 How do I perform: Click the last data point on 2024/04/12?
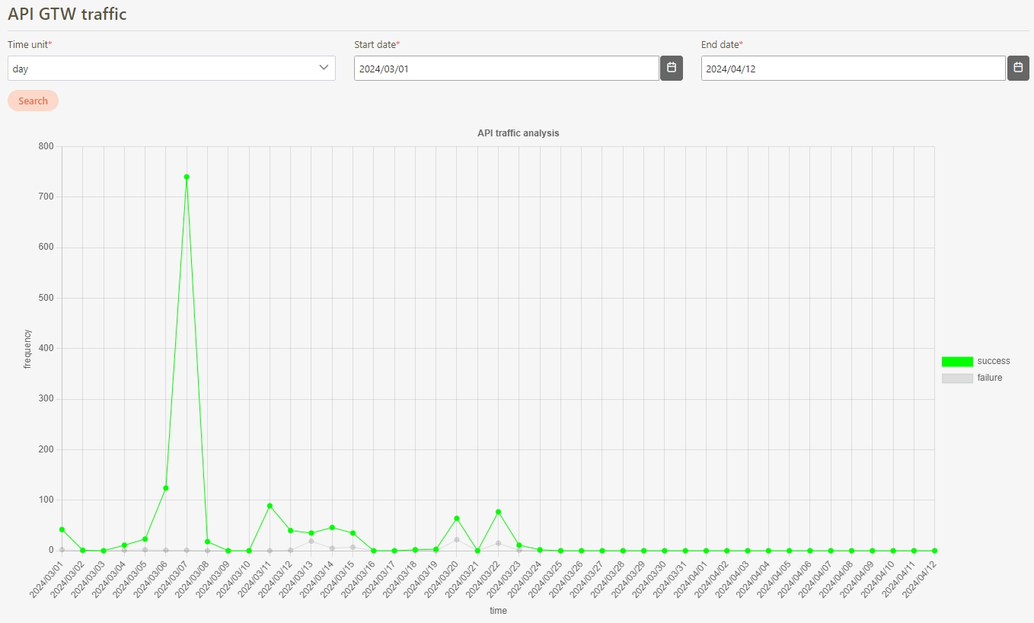[x=934, y=551]
